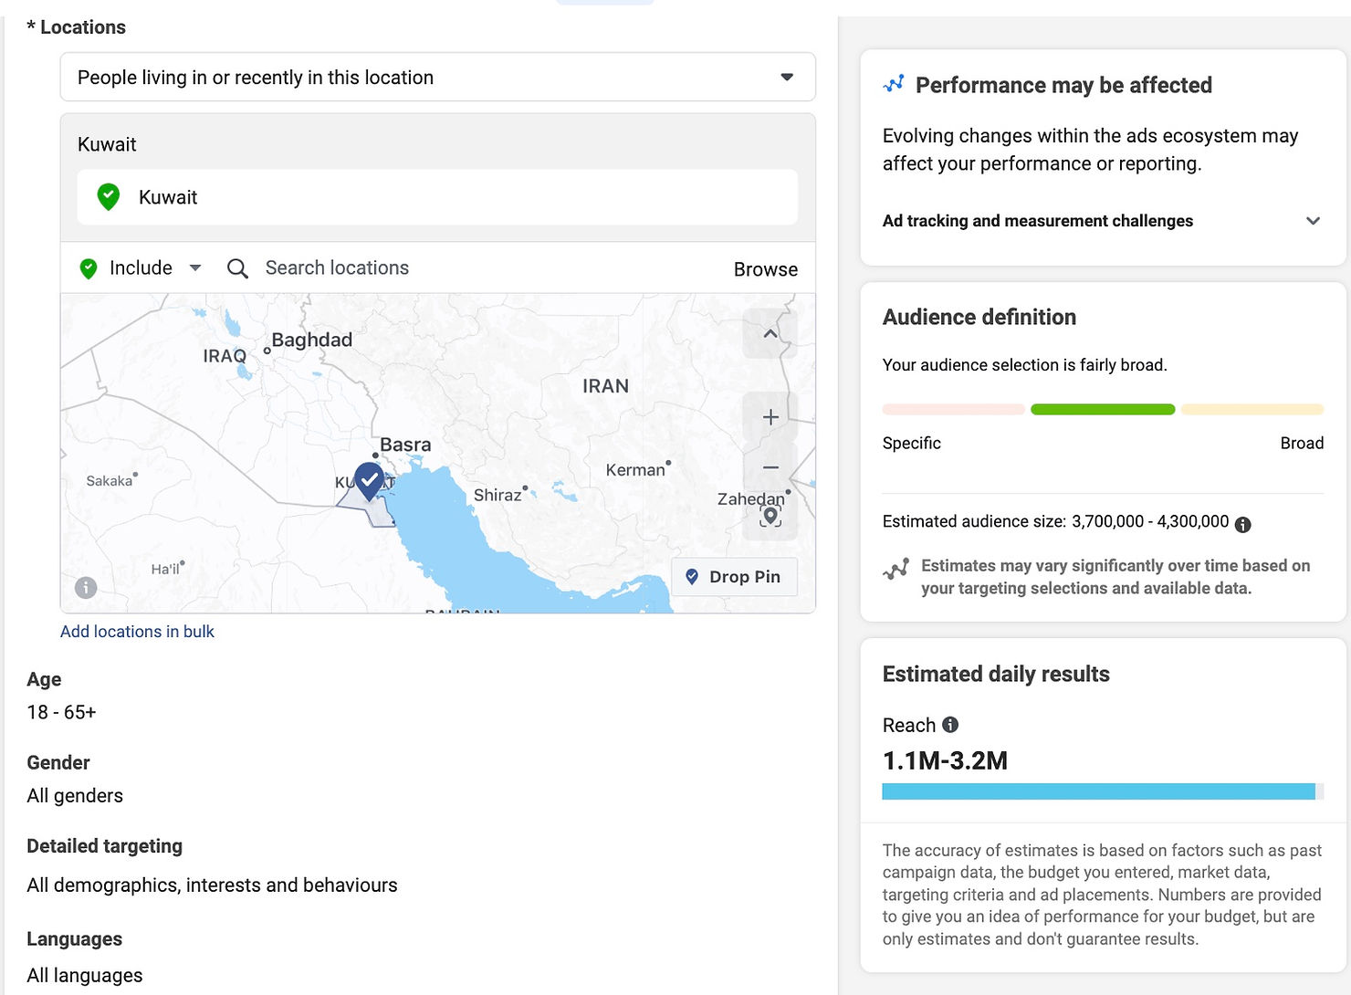Open the Add locations in bulk link
1351x995 pixels.
click(137, 632)
